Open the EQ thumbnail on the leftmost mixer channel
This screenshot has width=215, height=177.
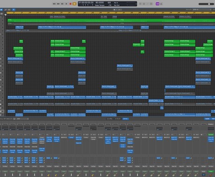pos(5,129)
